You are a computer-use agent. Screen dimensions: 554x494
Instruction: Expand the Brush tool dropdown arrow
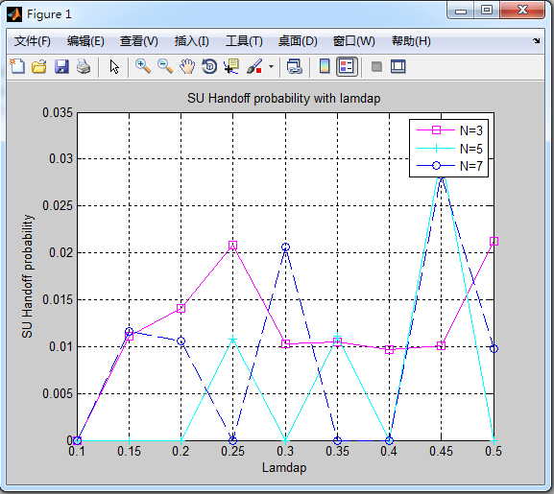pos(271,66)
